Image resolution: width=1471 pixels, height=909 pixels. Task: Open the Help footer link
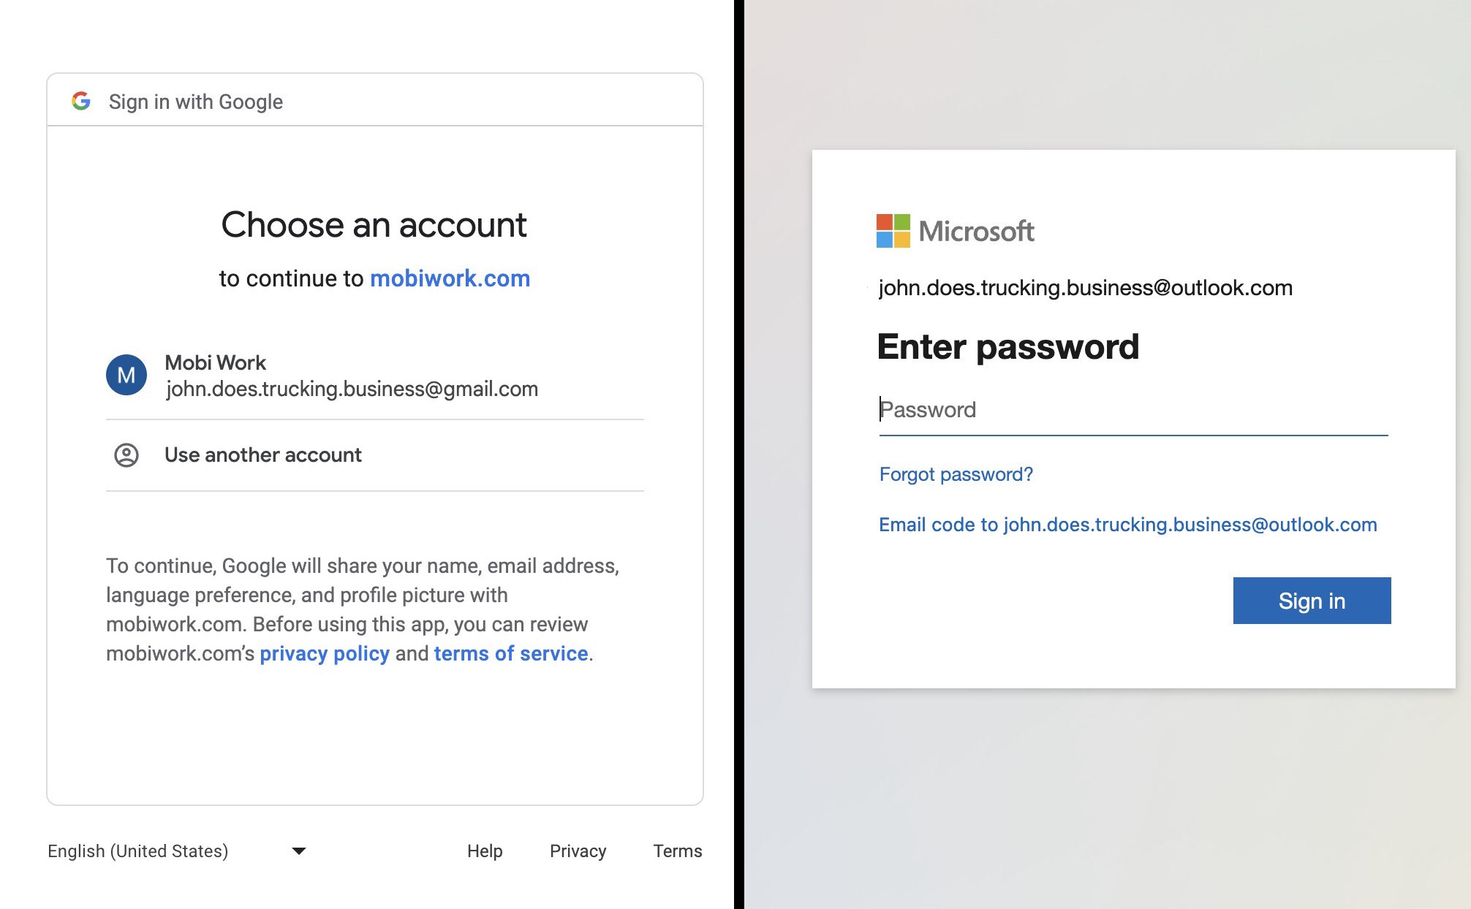coord(485,851)
